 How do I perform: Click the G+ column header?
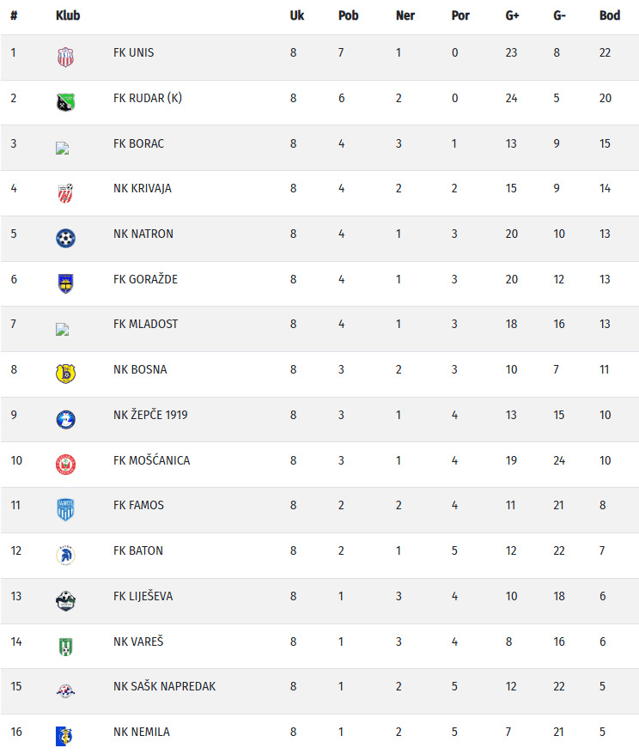(x=512, y=15)
